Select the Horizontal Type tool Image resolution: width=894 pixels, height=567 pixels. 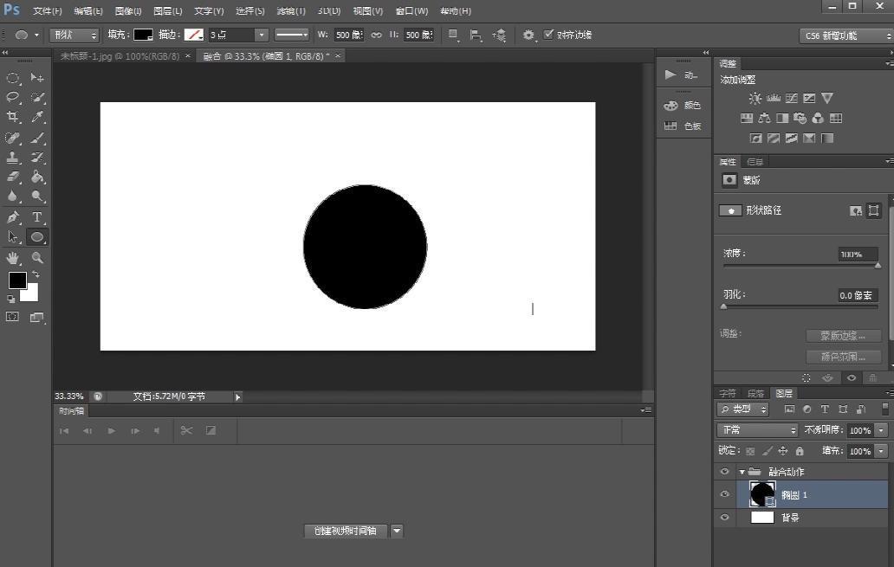point(37,217)
